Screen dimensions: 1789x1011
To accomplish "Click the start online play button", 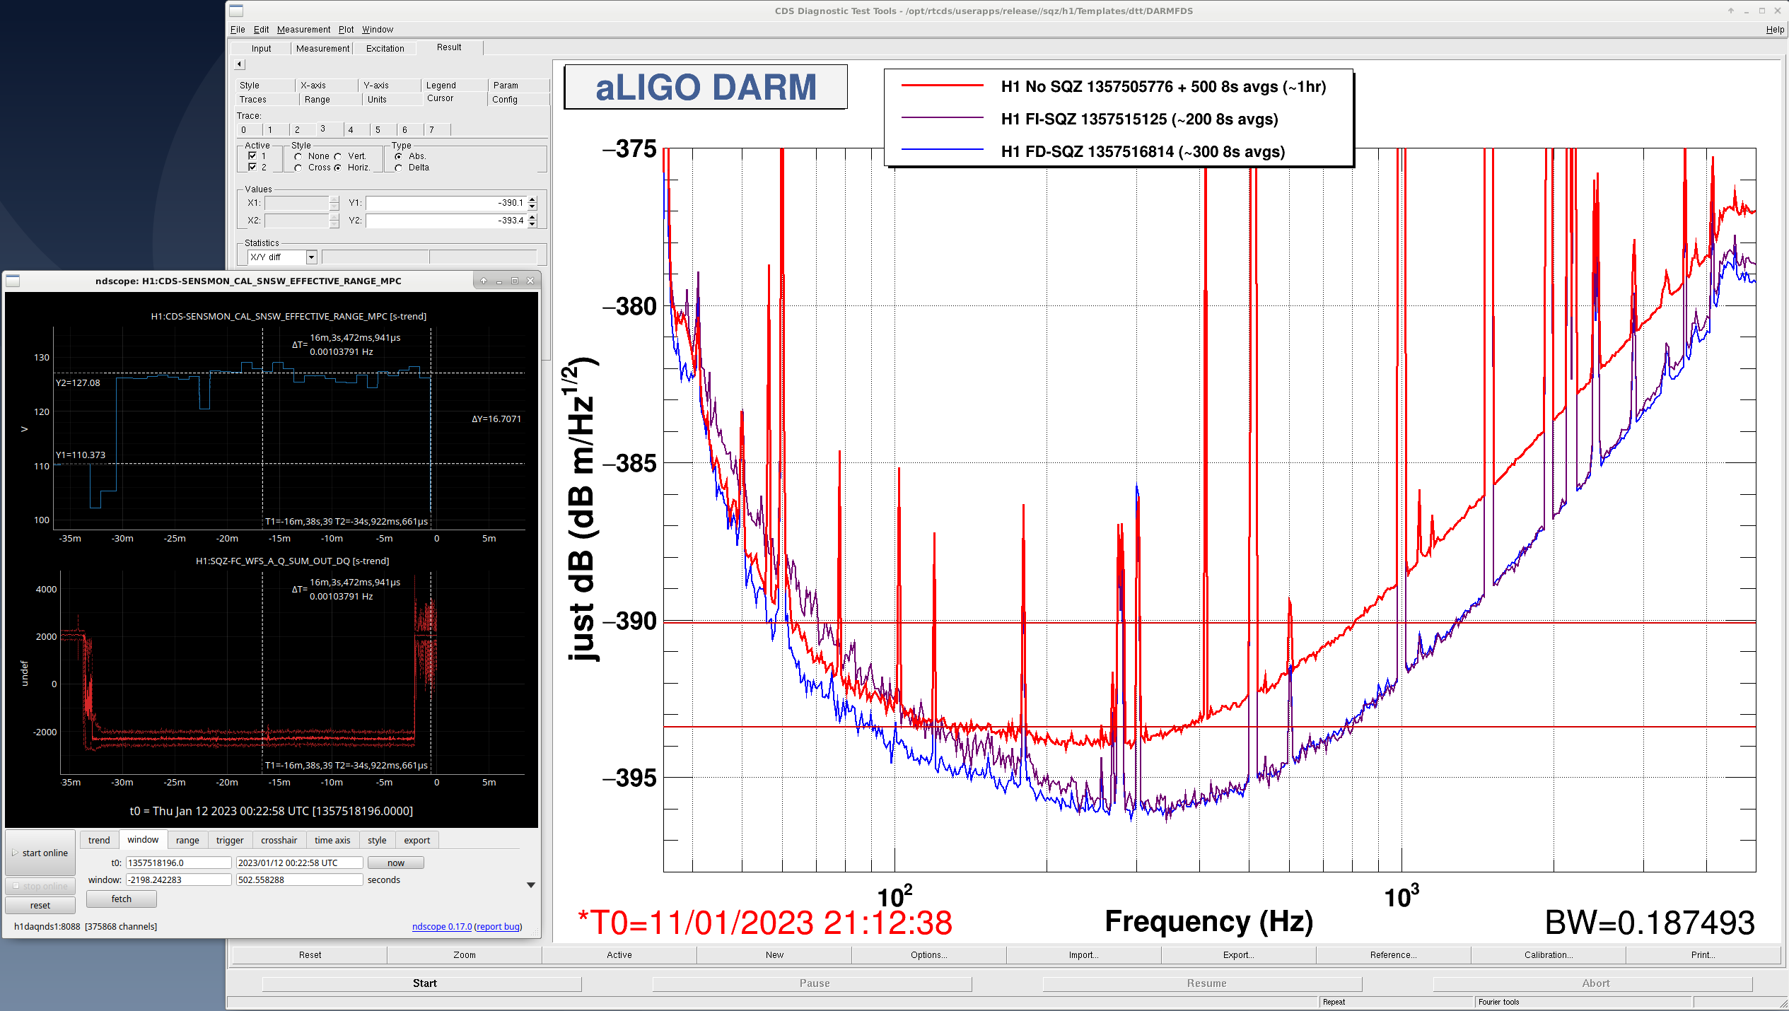I will (x=40, y=853).
